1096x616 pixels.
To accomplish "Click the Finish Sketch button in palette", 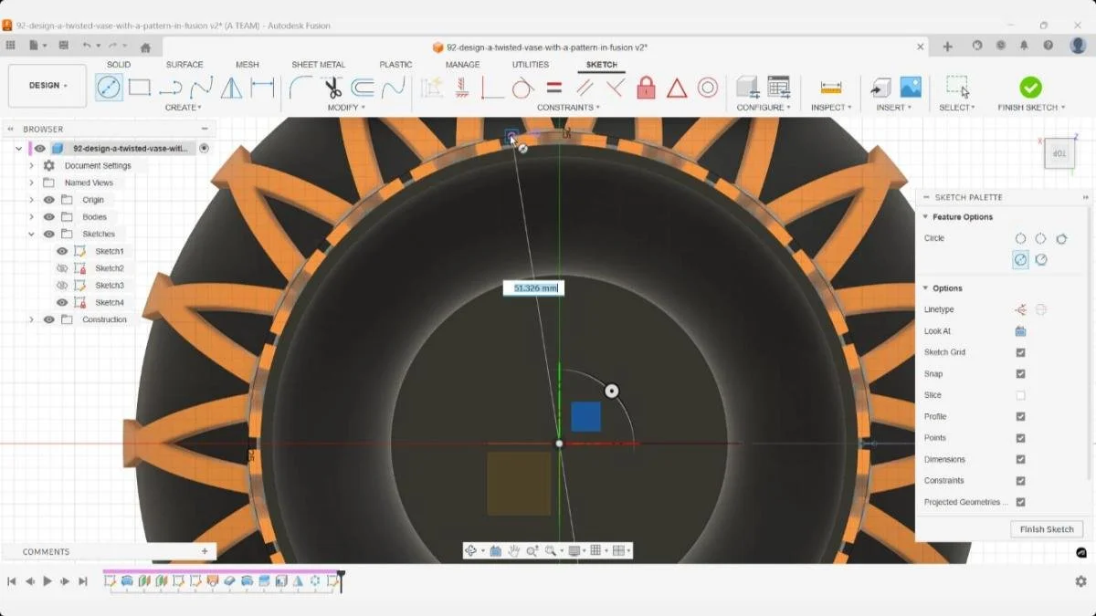I will (1046, 528).
